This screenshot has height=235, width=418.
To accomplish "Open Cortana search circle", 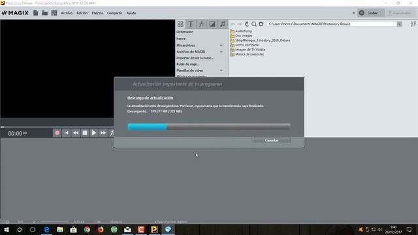I will click(x=20, y=229).
